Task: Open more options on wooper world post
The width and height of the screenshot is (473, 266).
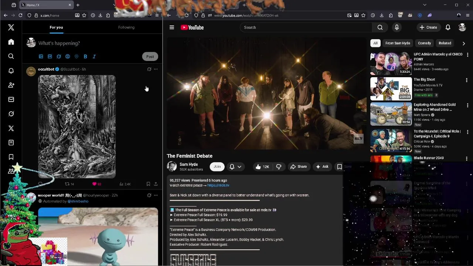Action: coord(156,195)
